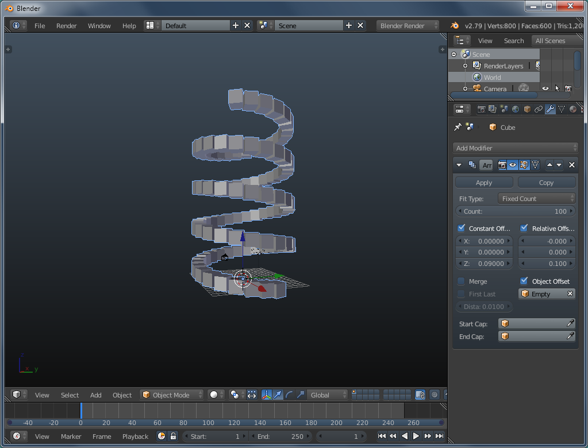Click the pin icon beside the Cube breadcrumb
The image size is (588, 448).
458,127
